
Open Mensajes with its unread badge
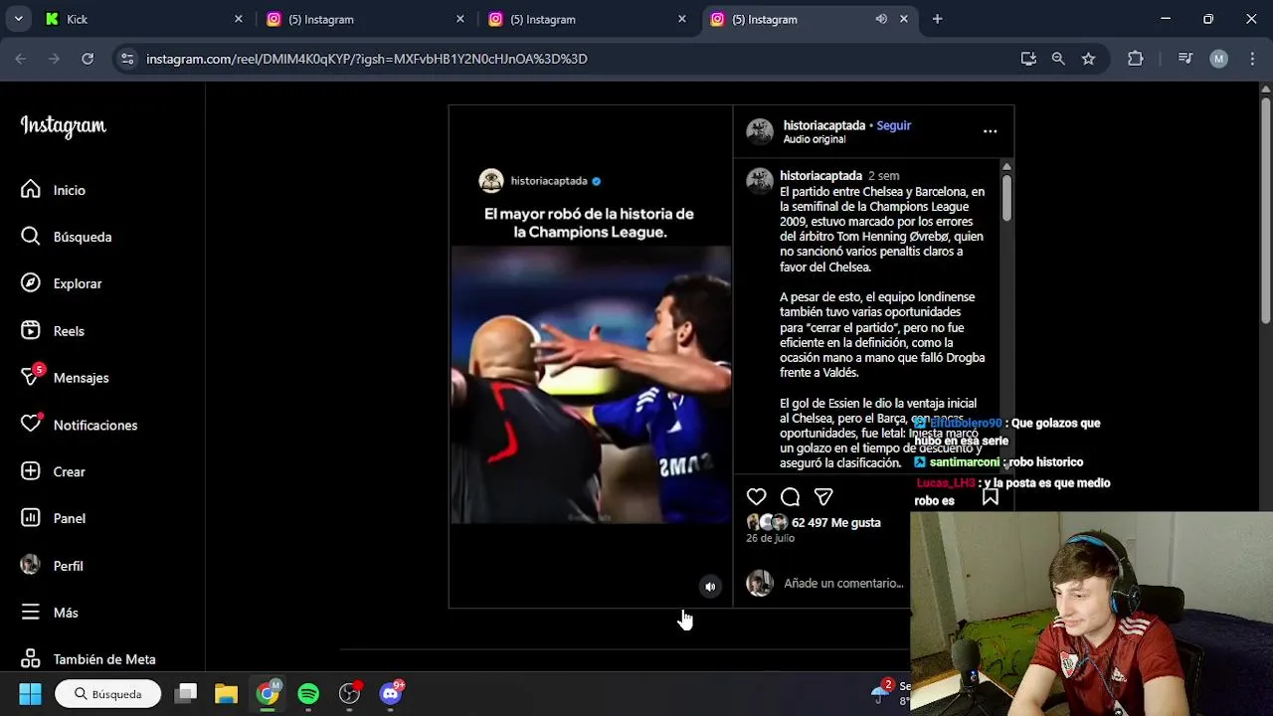tap(65, 378)
